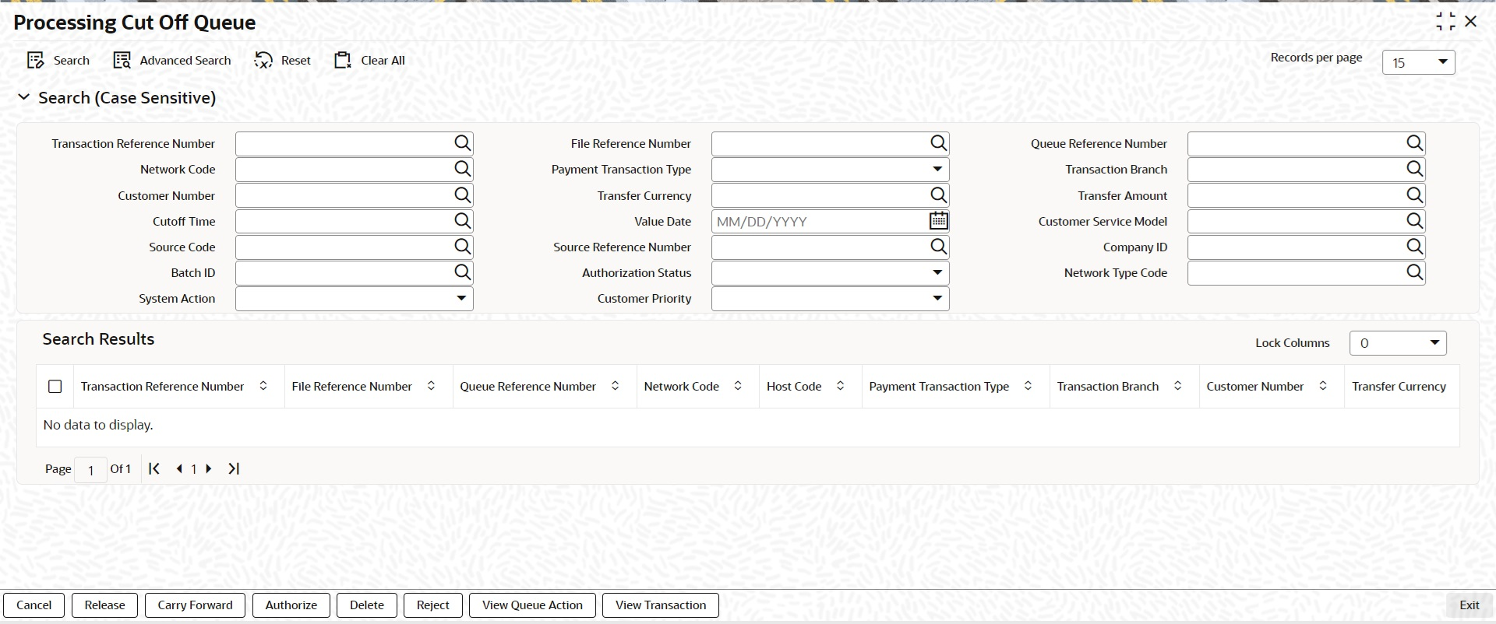The width and height of the screenshot is (1496, 624).
Task: Open lookup for File Reference Number
Action: click(x=938, y=143)
